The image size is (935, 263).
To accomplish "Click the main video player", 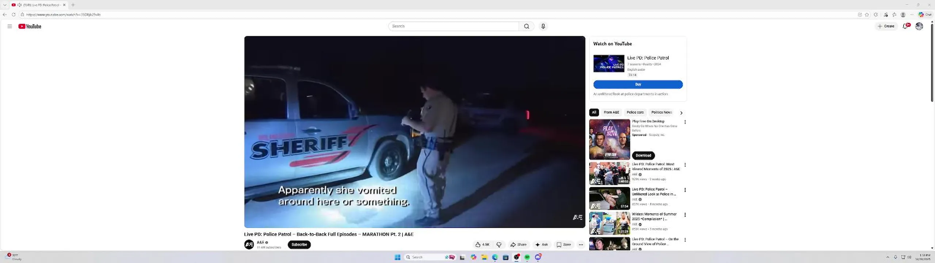I will pos(415,132).
